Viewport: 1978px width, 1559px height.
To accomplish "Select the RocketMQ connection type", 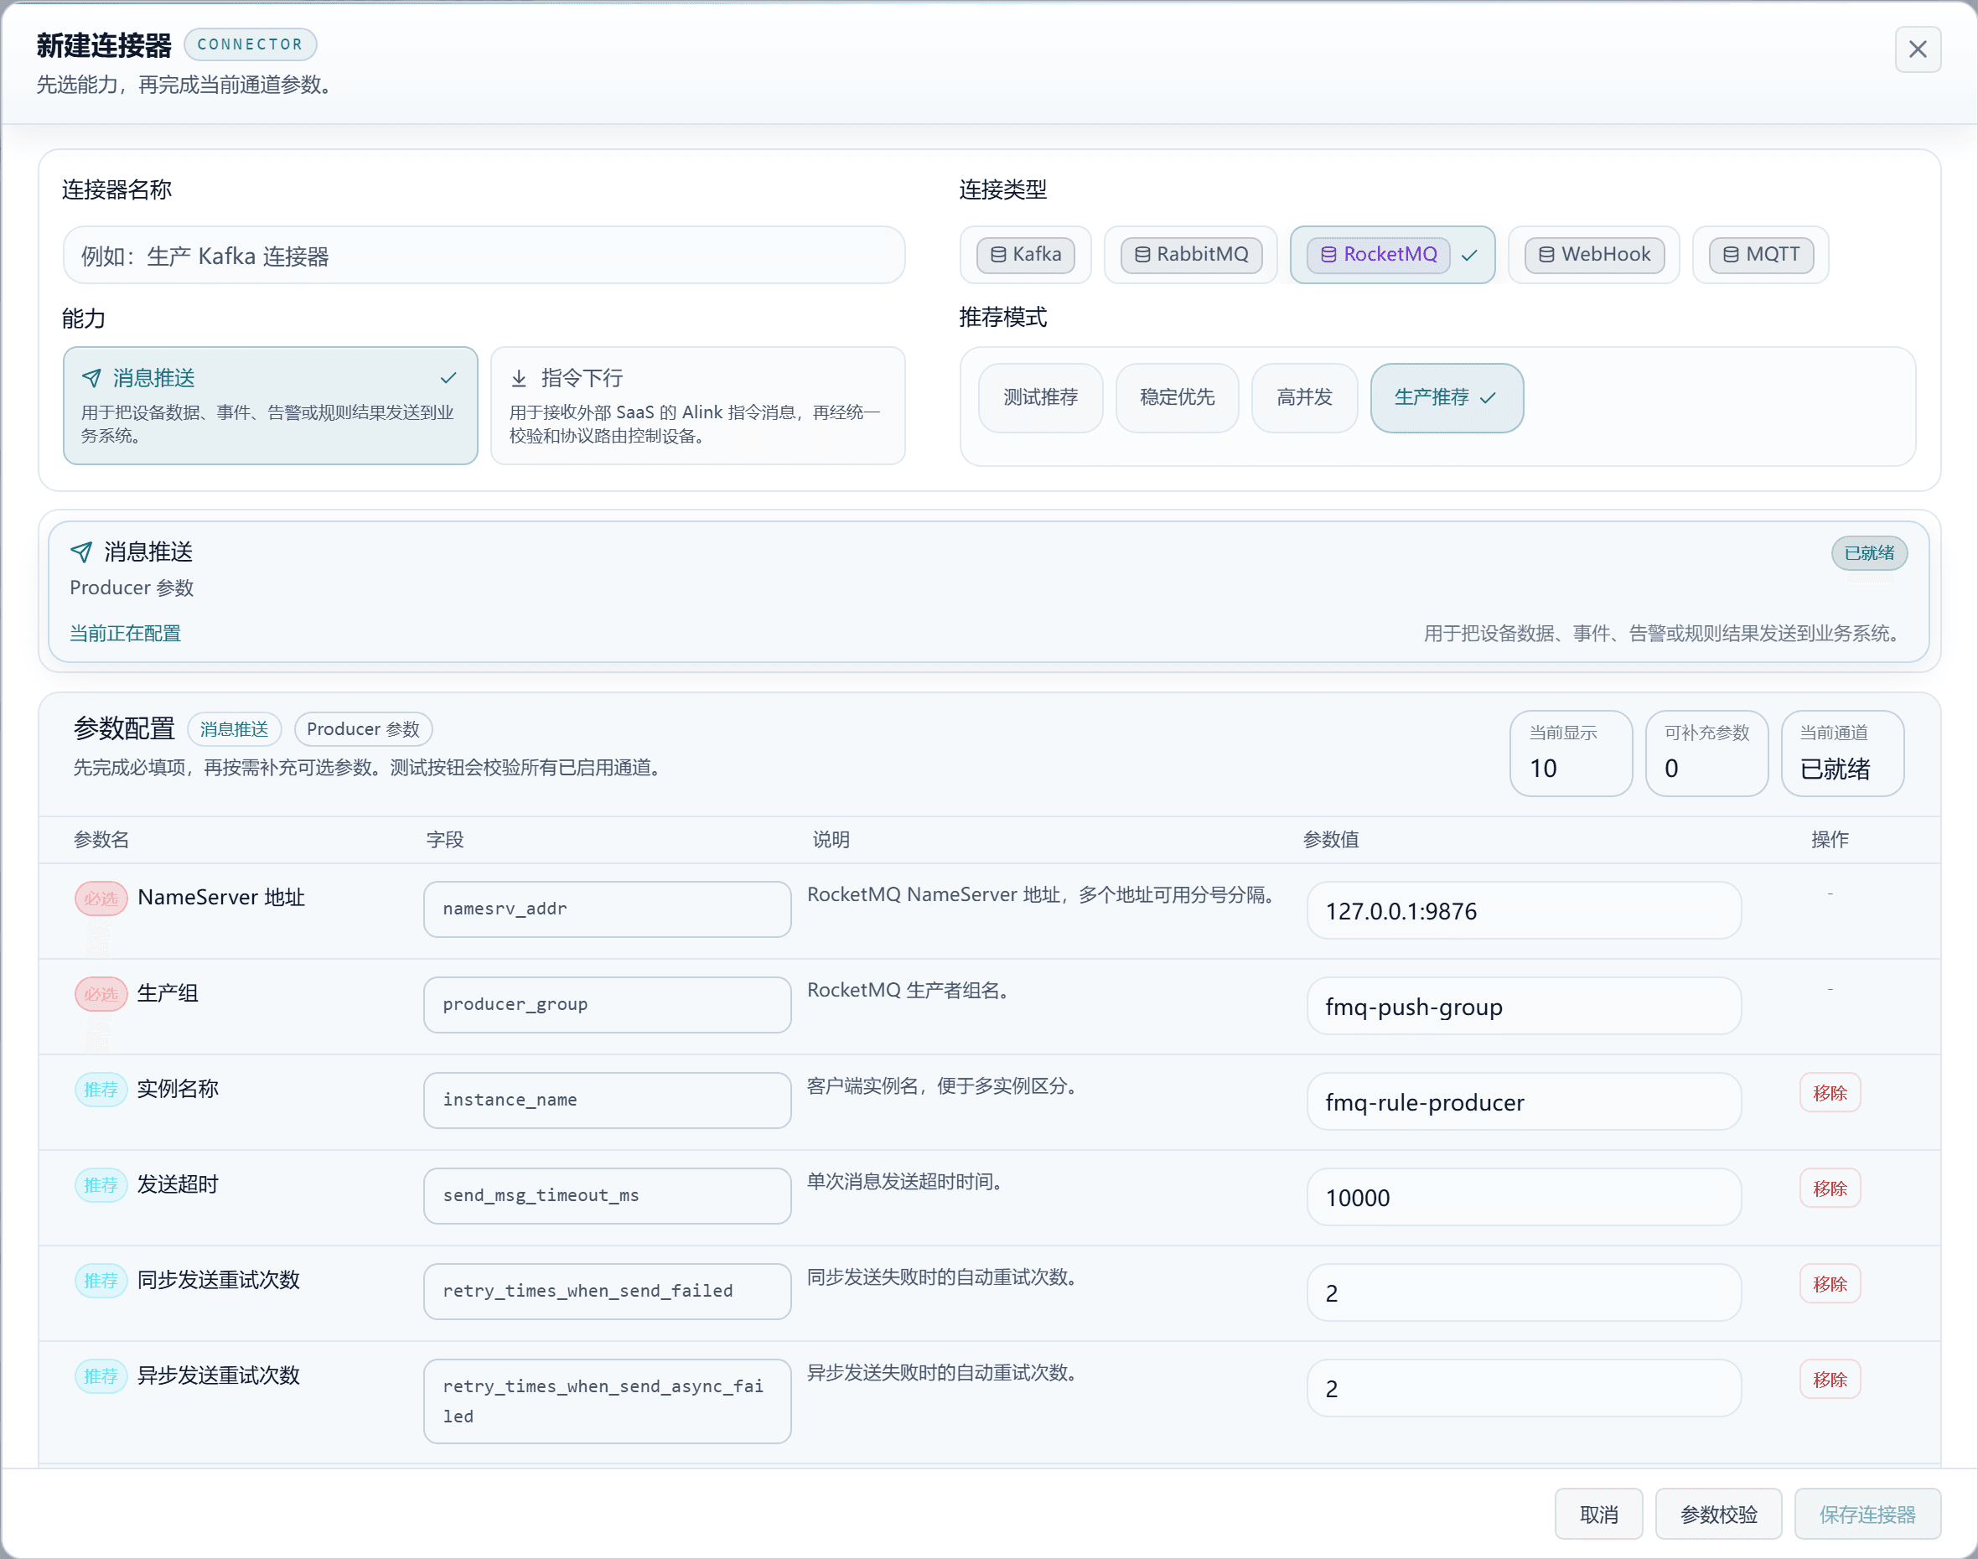I will pos(1392,255).
